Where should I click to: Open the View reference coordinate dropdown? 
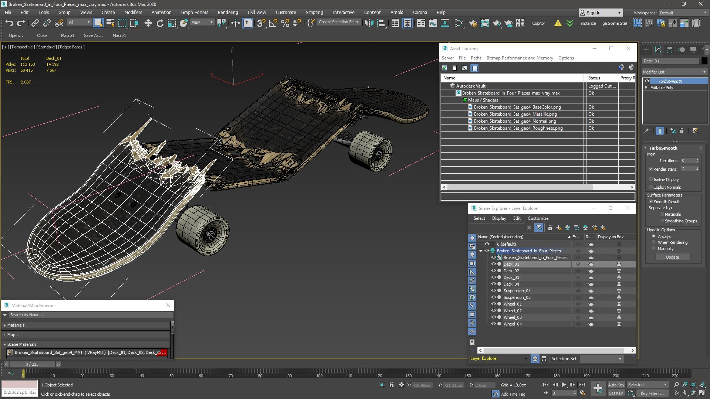[202, 22]
